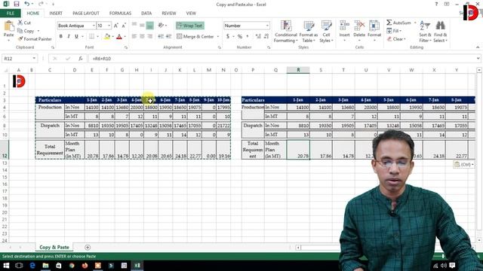The height and width of the screenshot is (271, 483).
Task: Decrease decimal places
Action: click(266, 37)
